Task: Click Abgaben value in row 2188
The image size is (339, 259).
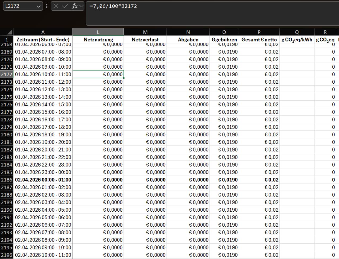Action: click(188, 195)
